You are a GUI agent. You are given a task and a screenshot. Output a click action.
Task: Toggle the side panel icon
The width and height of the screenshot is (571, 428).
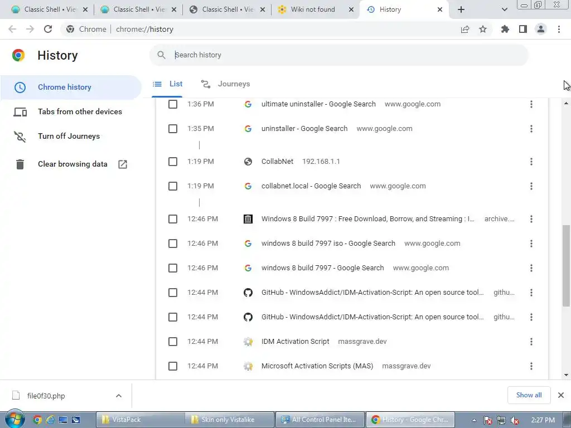523,29
